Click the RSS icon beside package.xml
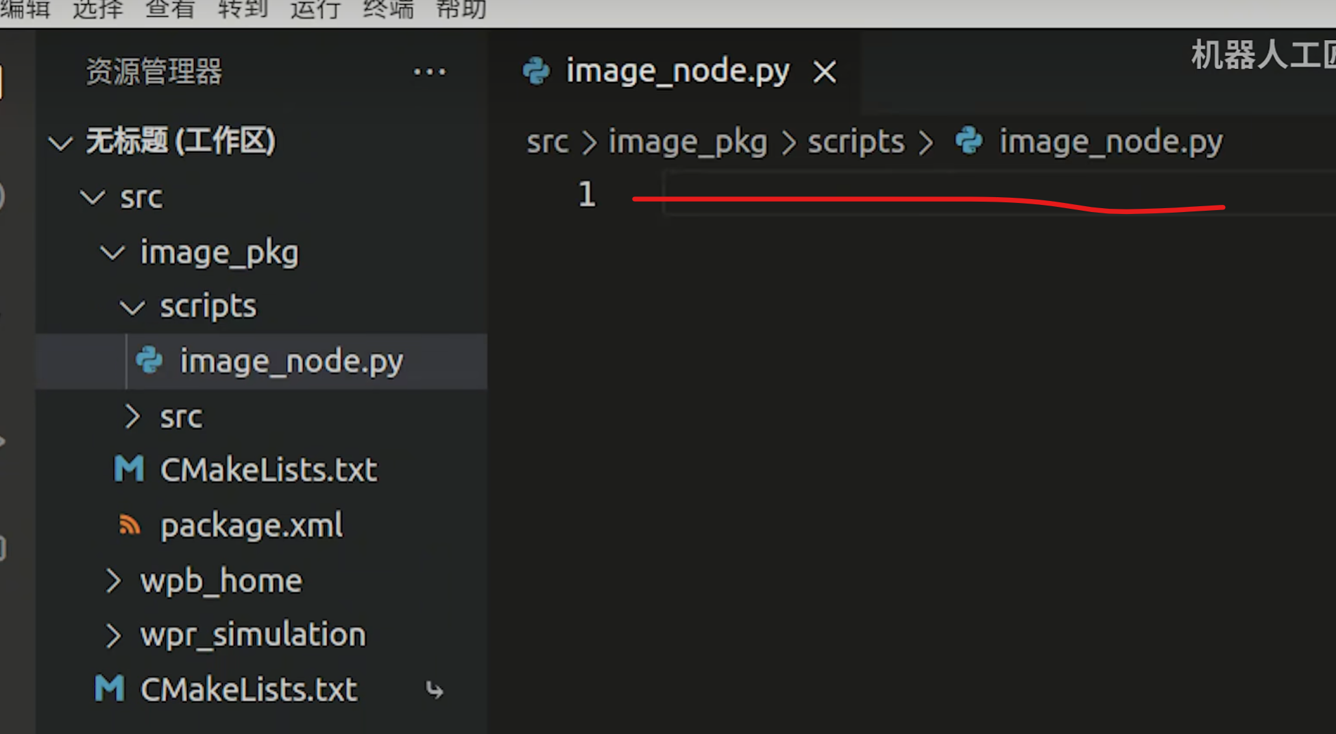This screenshot has height=734, width=1336. 130,525
